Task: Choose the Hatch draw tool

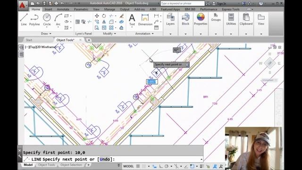Action: [x=67, y=27]
